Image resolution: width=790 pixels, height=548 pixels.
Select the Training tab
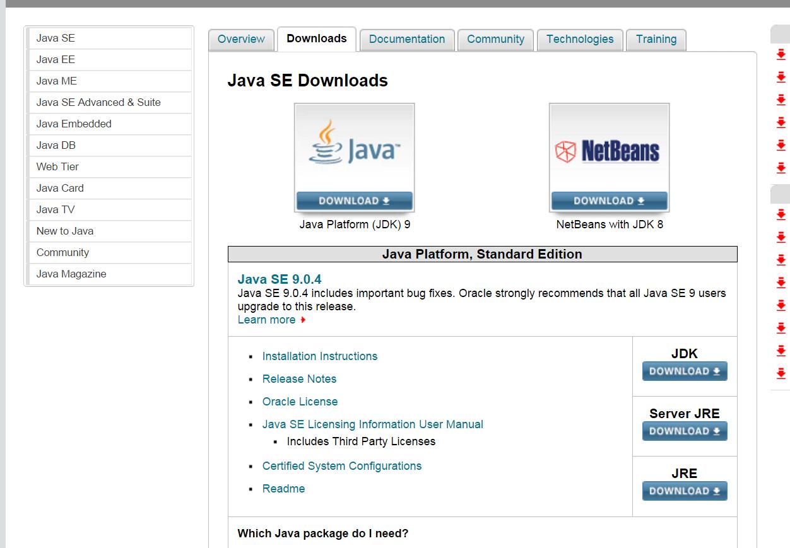pos(656,39)
